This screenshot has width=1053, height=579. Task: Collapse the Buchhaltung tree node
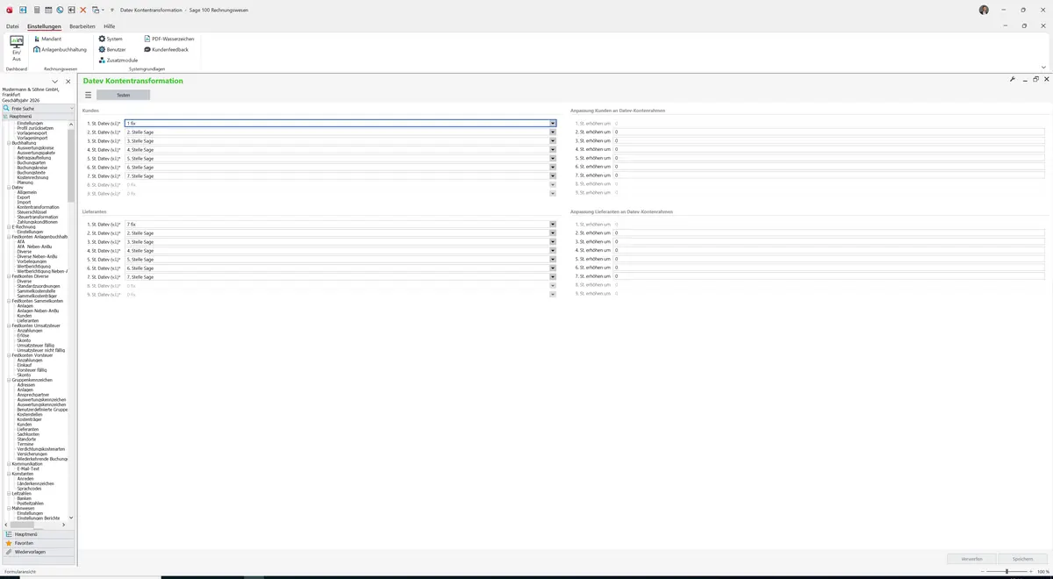click(x=8, y=142)
